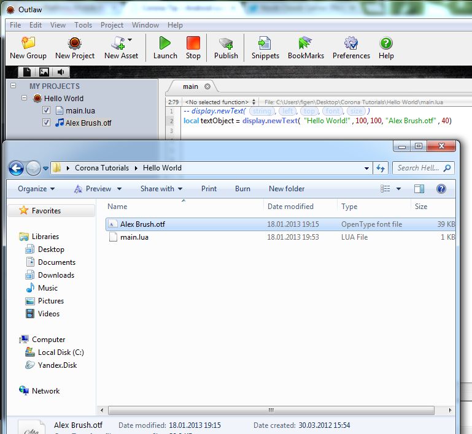This screenshot has width=472, height=434.
Task: Select the Hello World project in Outlaw
Action: 63,98
